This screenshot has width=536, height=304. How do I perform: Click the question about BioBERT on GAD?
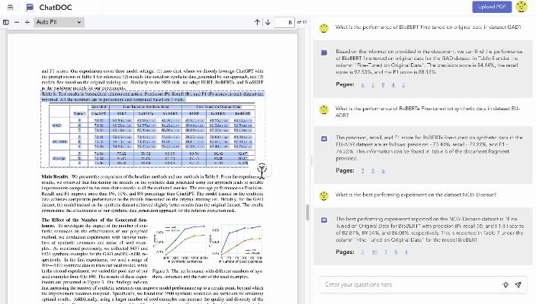pos(428,27)
